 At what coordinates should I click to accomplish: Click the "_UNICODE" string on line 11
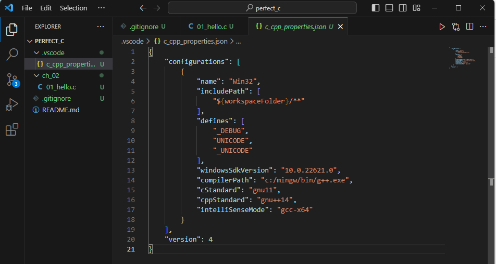pos(232,151)
